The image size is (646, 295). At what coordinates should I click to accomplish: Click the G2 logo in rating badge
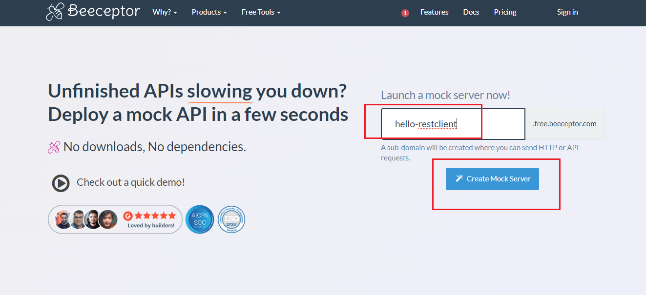click(128, 215)
